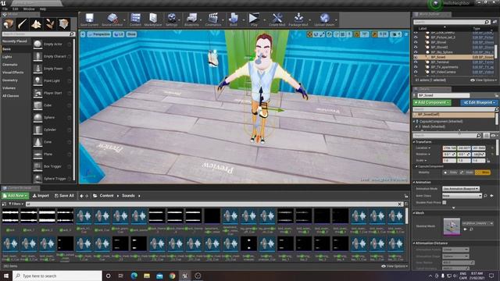Open the Perspective view mode dropdown
The height and width of the screenshot is (281, 500).
click(99, 34)
